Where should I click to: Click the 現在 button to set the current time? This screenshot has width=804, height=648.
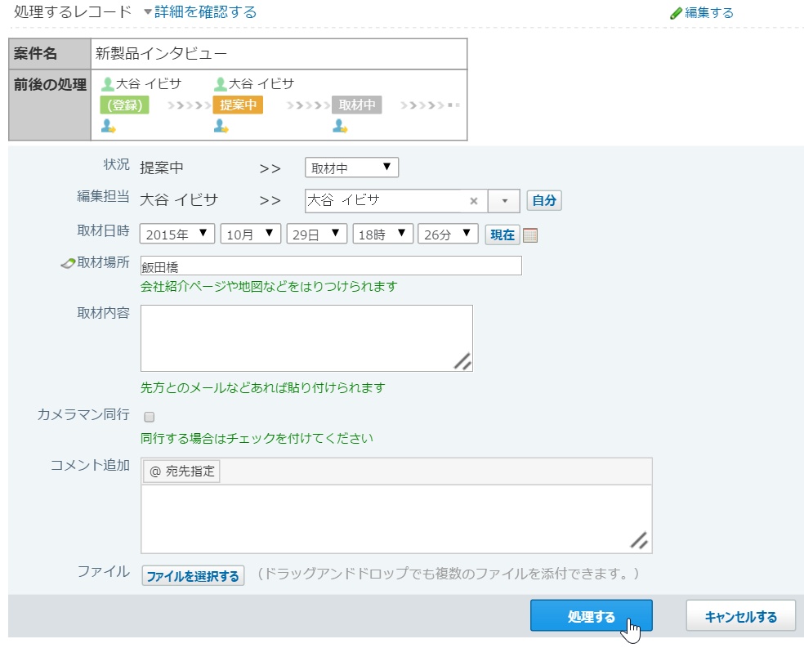[x=502, y=235]
